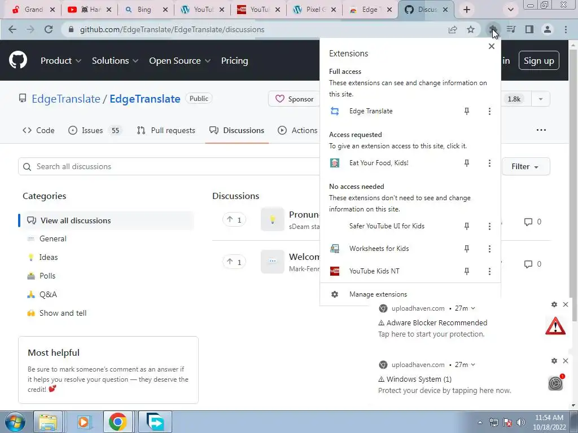This screenshot has height=433, width=578.
Task: Open the Windows Start button
Action: (x=14, y=422)
